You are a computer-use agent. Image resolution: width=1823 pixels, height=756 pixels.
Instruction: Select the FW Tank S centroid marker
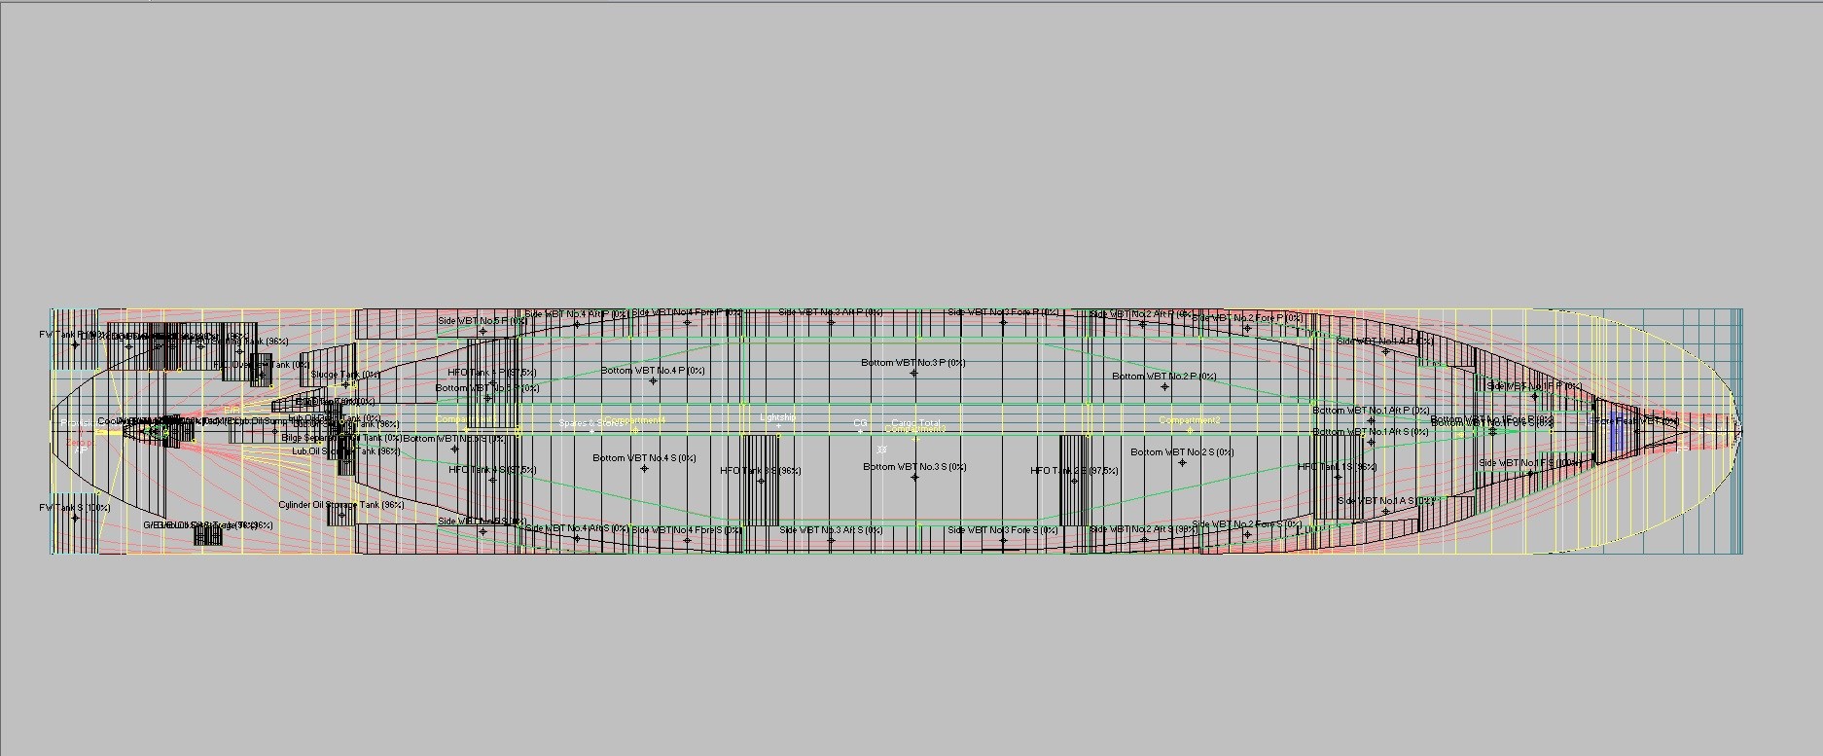[75, 518]
